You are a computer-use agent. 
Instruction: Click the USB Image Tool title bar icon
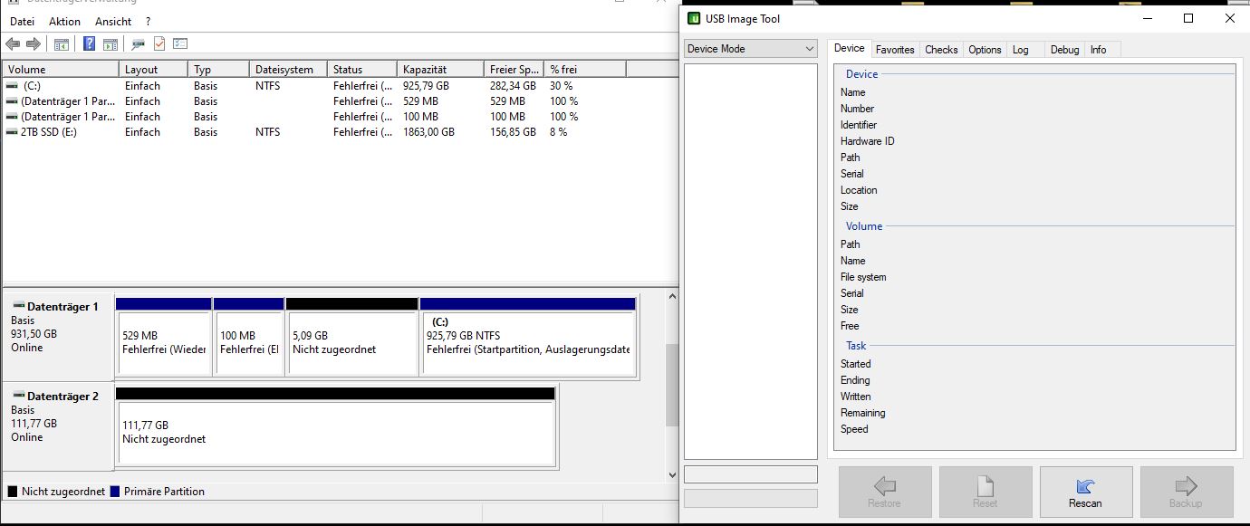tap(694, 18)
